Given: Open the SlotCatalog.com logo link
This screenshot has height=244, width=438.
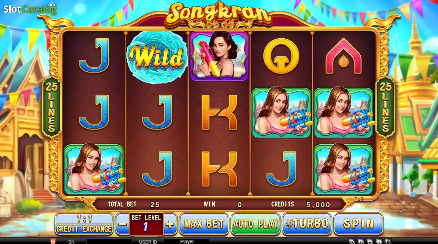Looking at the screenshot, I should coord(30,9).
